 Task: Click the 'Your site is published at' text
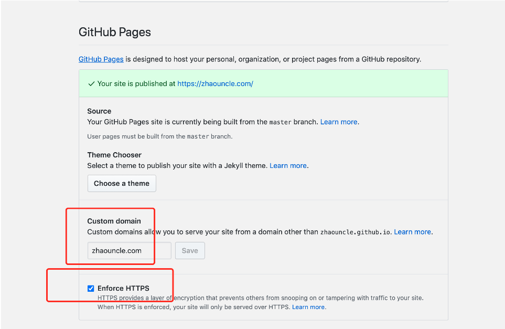point(136,83)
